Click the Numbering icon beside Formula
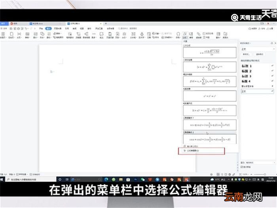Image resolution: width=277 pixels, height=208 pixels. [x=191, y=35]
